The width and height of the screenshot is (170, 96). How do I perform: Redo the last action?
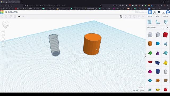[x=23, y=17]
